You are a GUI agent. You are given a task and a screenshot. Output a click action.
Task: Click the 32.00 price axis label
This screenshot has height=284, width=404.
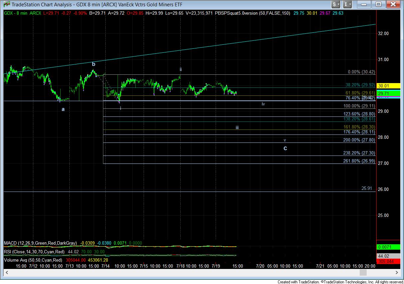(x=383, y=33)
